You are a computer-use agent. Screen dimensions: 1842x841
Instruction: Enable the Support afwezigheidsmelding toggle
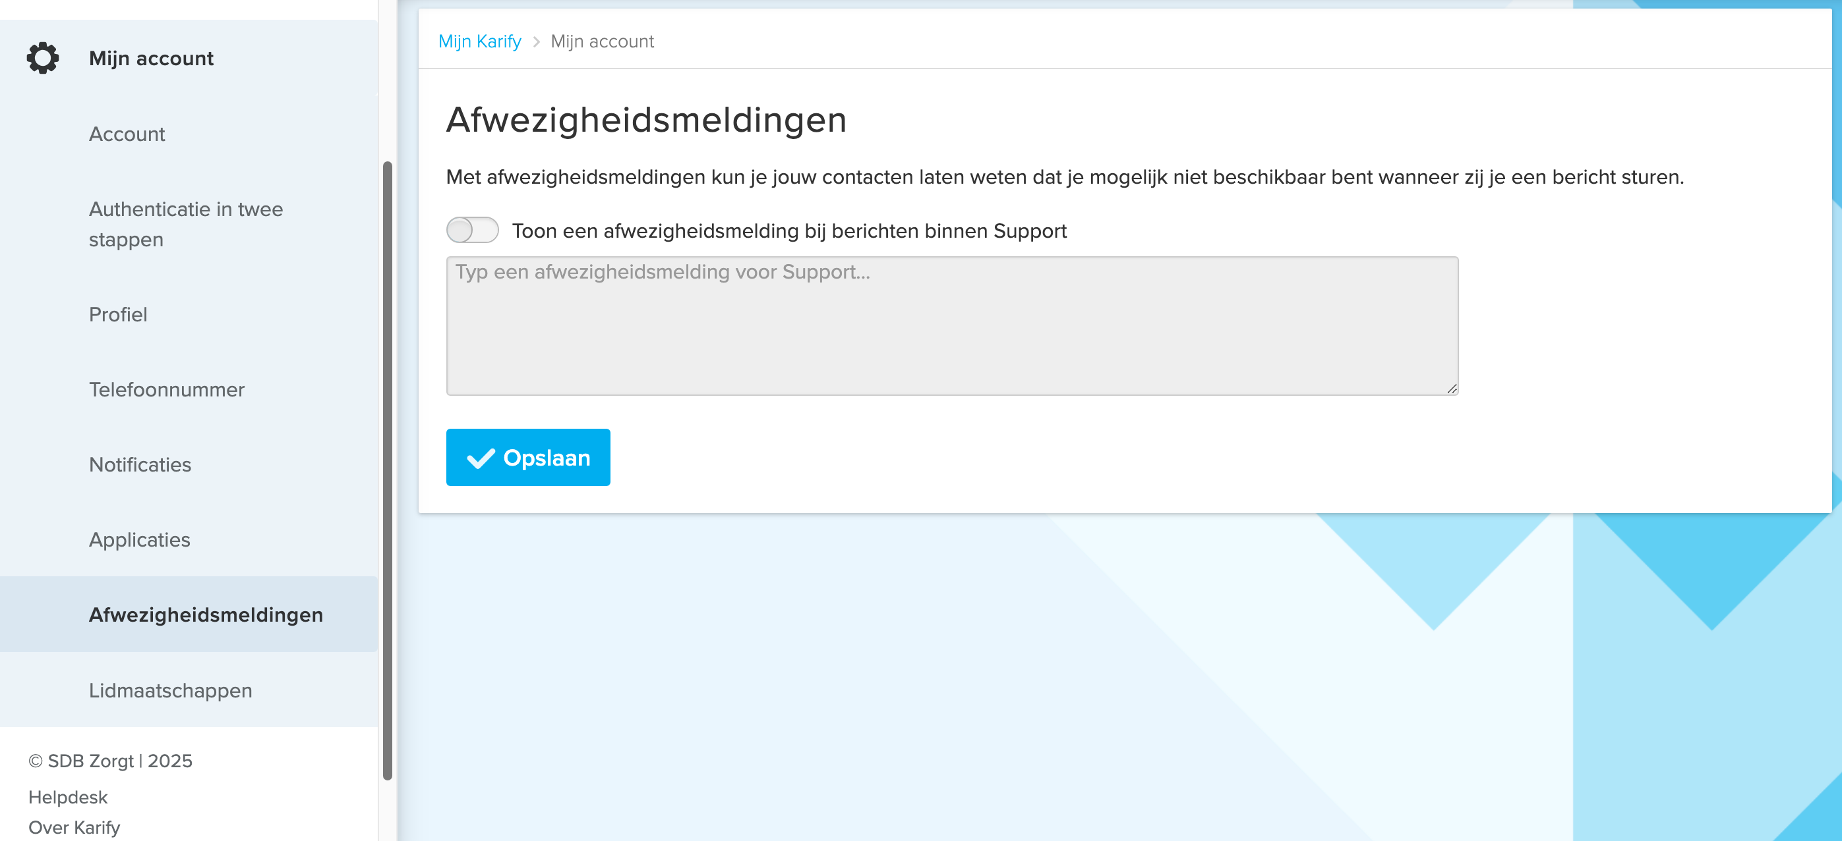pyautogui.click(x=472, y=230)
